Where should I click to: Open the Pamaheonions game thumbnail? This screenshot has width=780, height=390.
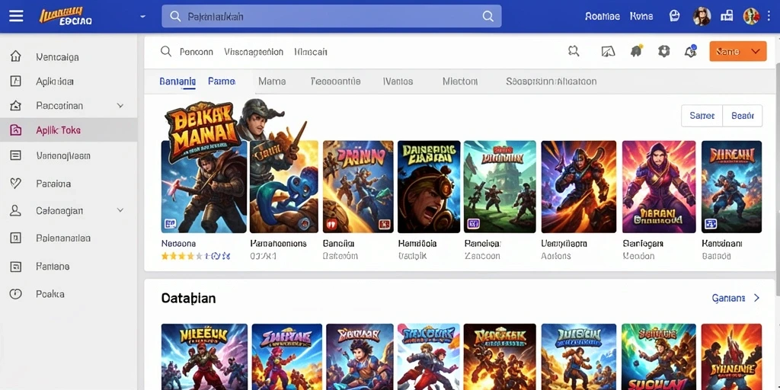(284, 187)
